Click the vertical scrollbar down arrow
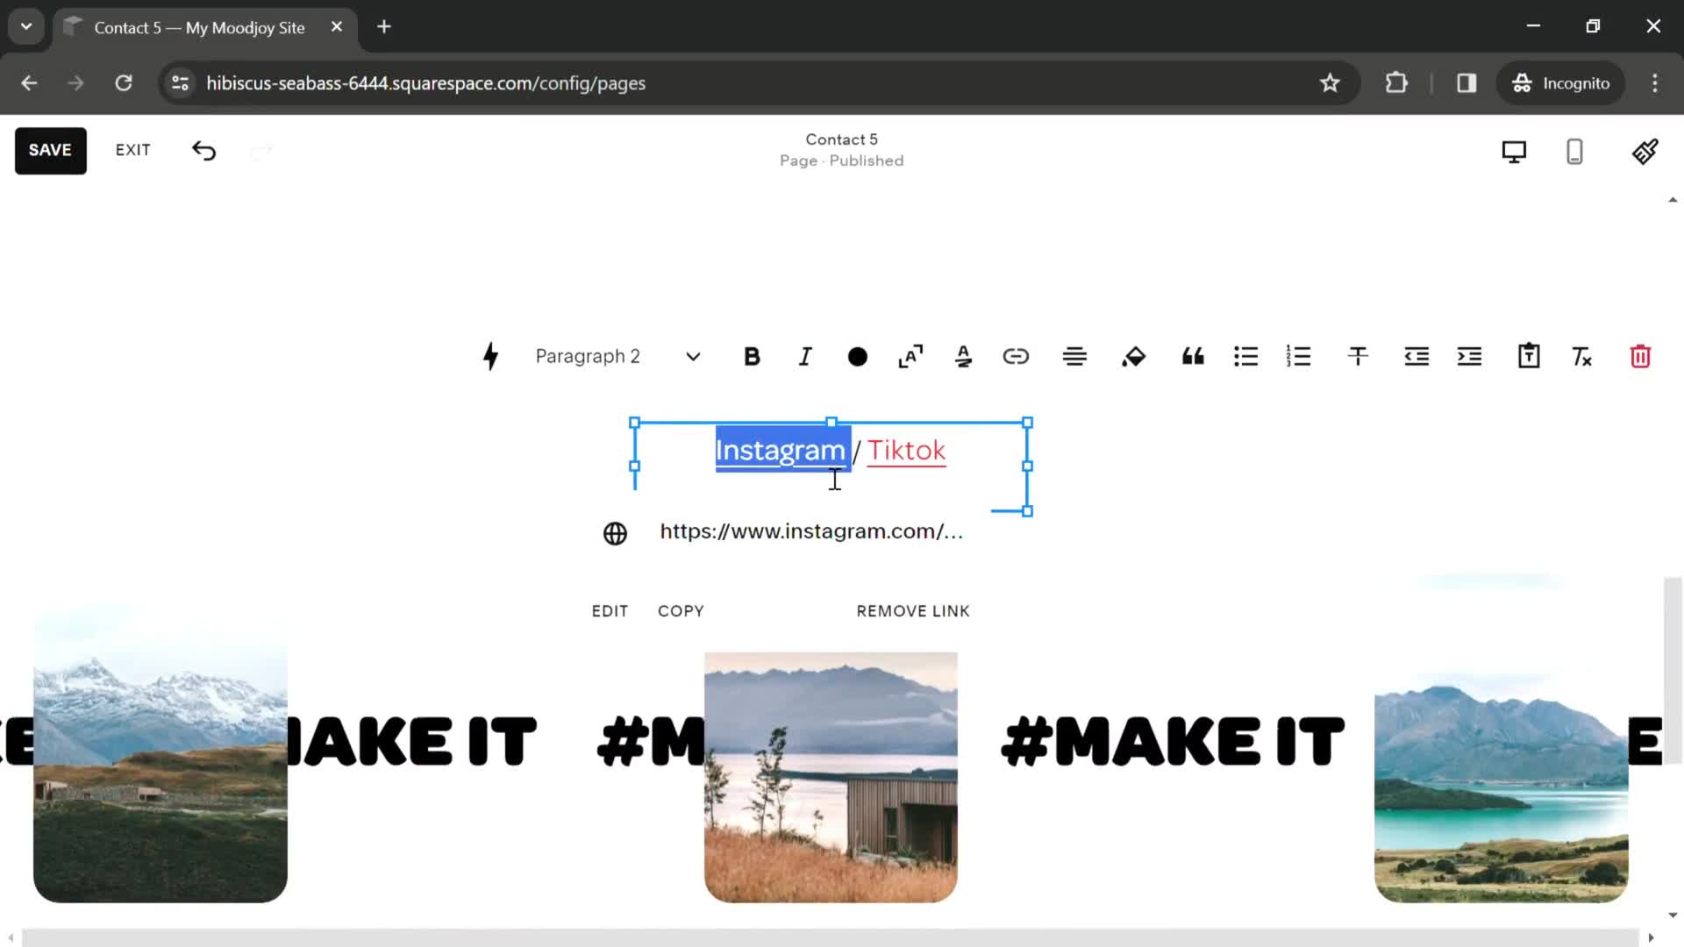1684x947 pixels. coord(1673,915)
